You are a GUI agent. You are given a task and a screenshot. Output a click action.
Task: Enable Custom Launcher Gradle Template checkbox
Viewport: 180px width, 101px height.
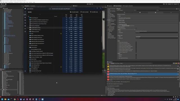click(136, 47)
